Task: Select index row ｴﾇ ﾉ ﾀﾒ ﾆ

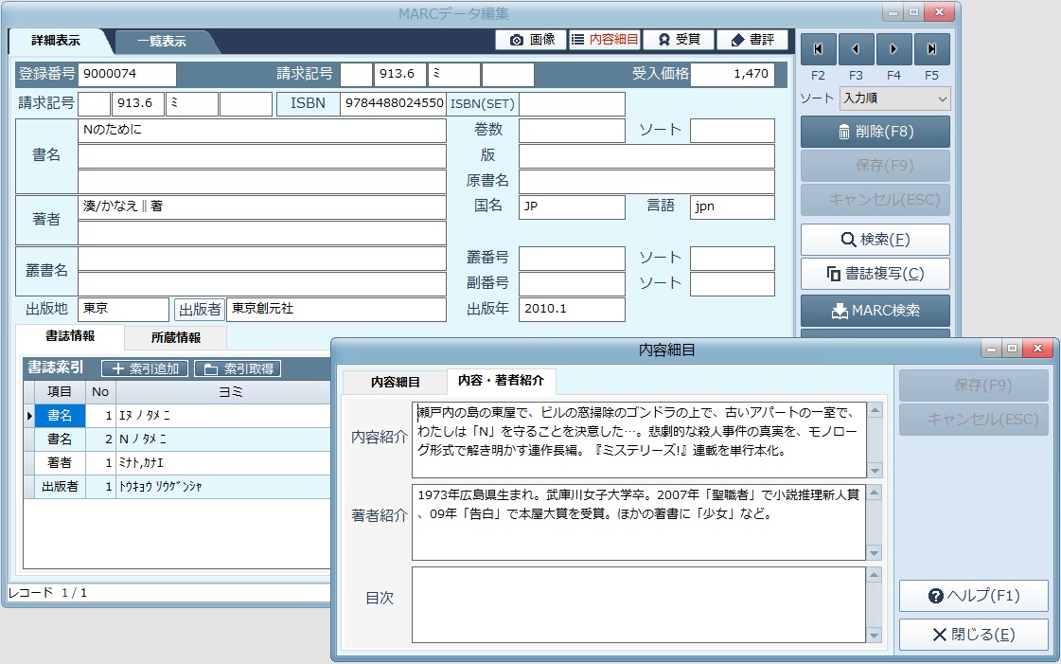Action: coord(177,416)
